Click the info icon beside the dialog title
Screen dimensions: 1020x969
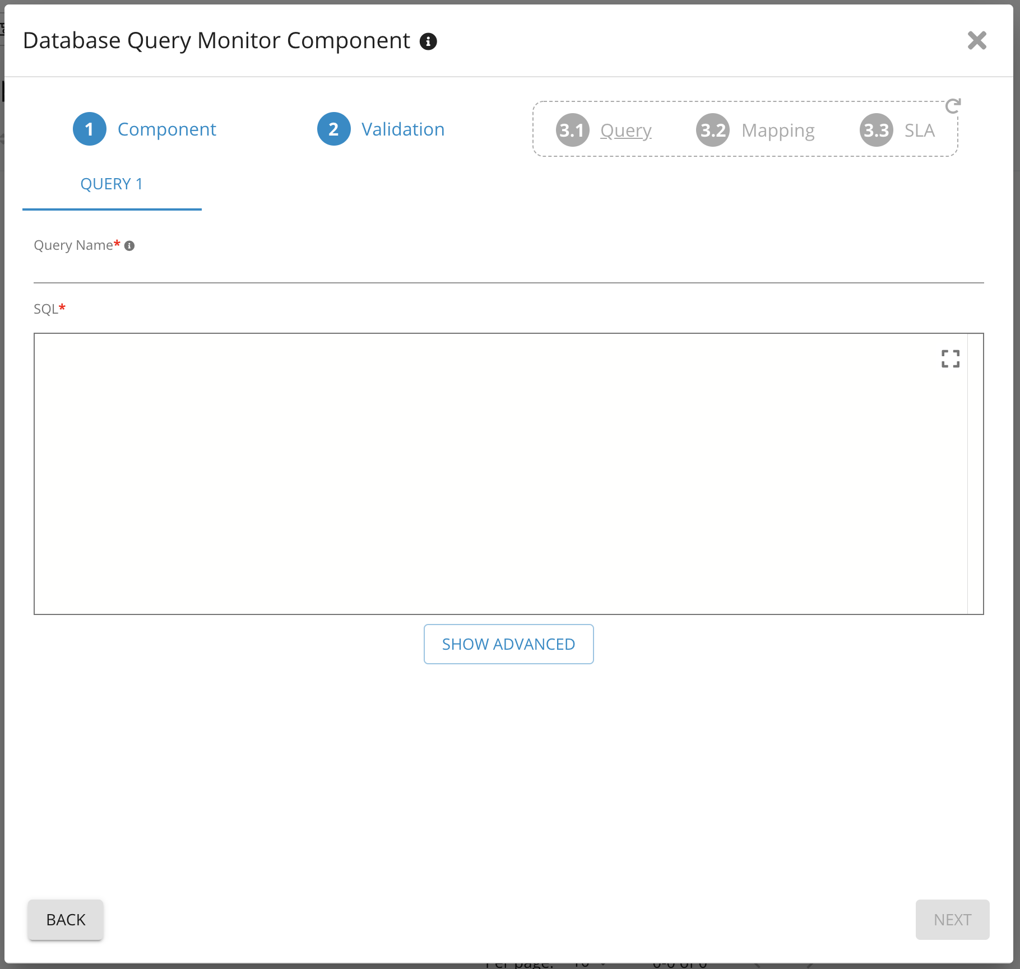(428, 41)
